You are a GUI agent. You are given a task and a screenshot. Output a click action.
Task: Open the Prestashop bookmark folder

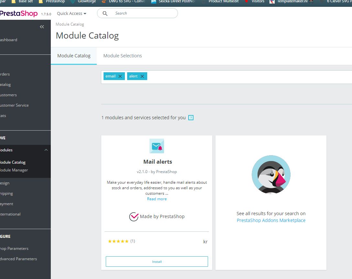coord(52,1)
